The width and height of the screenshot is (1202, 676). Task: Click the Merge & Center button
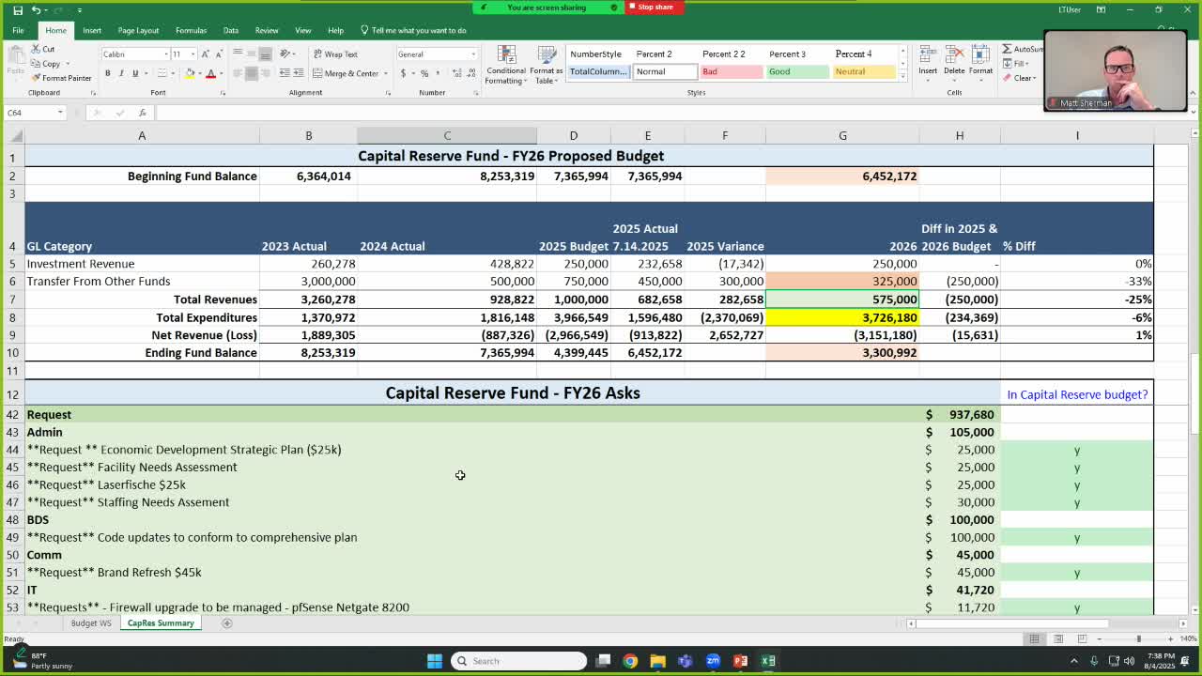346,73
